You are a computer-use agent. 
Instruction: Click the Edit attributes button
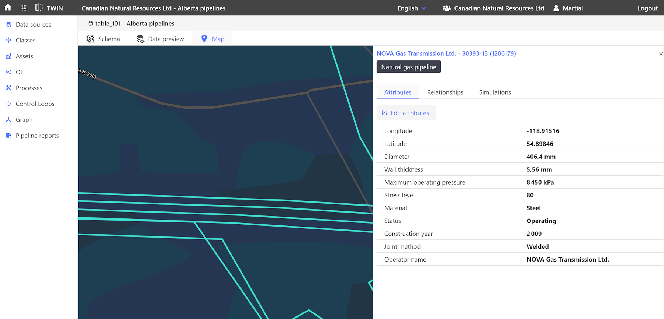(406, 113)
